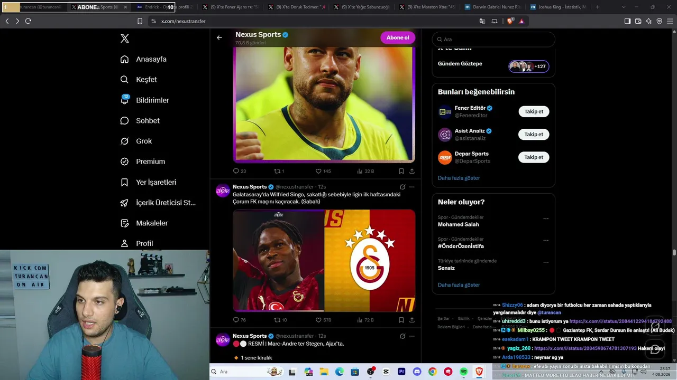The image size is (677, 380).
Task: Follow Depar Sports with Takip et
Action: 534,157
